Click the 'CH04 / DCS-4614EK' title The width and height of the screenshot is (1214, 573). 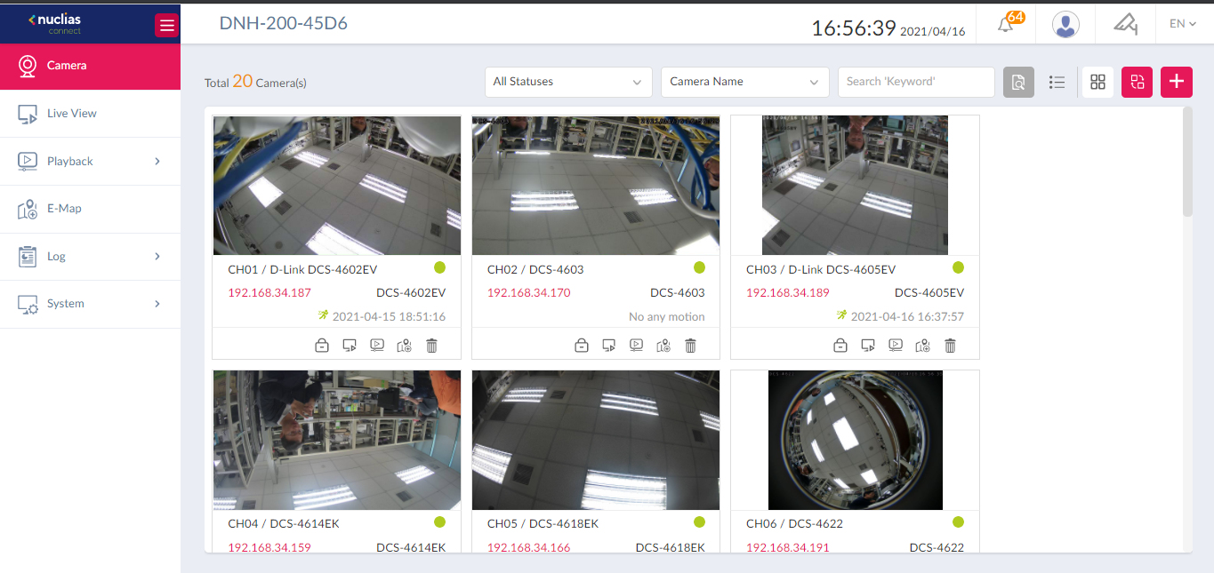(x=284, y=523)
